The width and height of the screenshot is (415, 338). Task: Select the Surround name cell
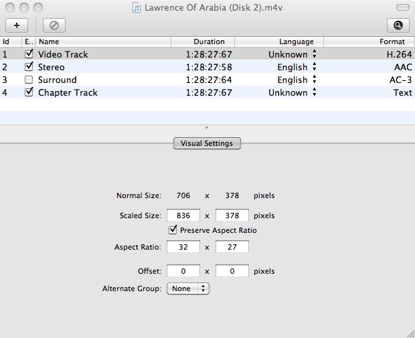58,80
